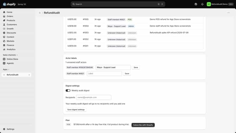Open the Analytics bar chart icon
The height and width of the screenshot is (133, 236).
pos(4,49)
